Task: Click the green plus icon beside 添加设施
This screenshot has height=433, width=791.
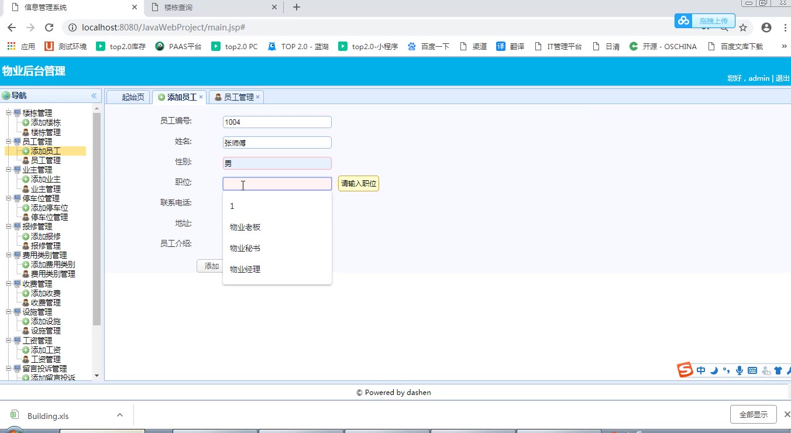Action: (26, 321)
